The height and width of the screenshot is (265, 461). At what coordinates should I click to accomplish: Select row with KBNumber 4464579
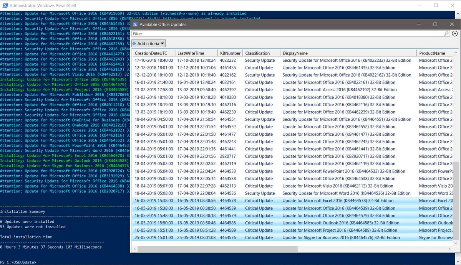click(x=293, y=216)
